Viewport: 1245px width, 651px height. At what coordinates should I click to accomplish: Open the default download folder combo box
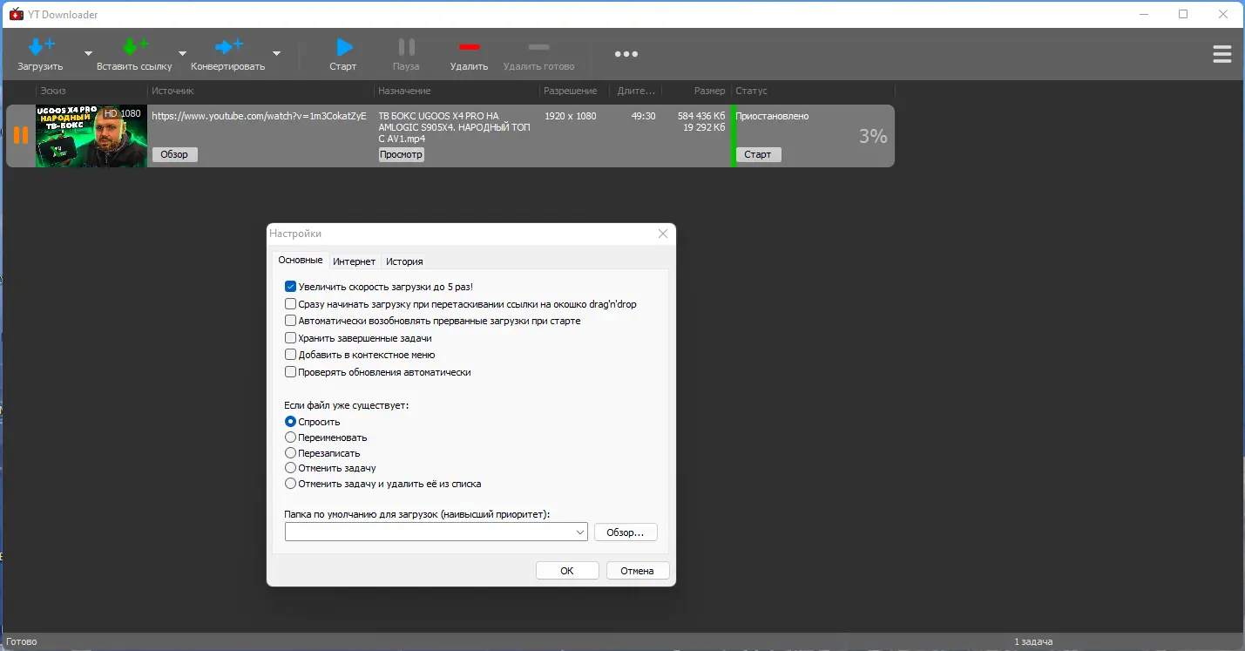pyautogui.click(x=436, y=532)
